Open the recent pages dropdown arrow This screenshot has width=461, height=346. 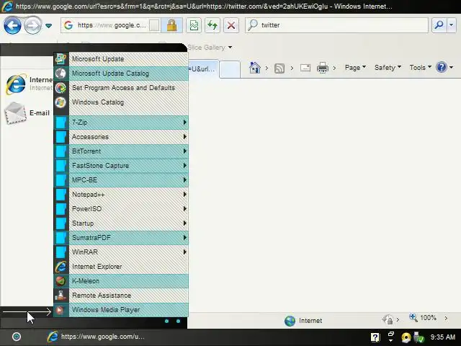tap(49, 26)
